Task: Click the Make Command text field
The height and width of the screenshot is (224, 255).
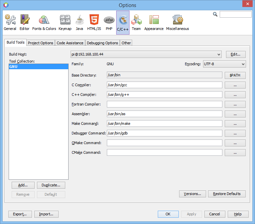Action: (164, 123)
